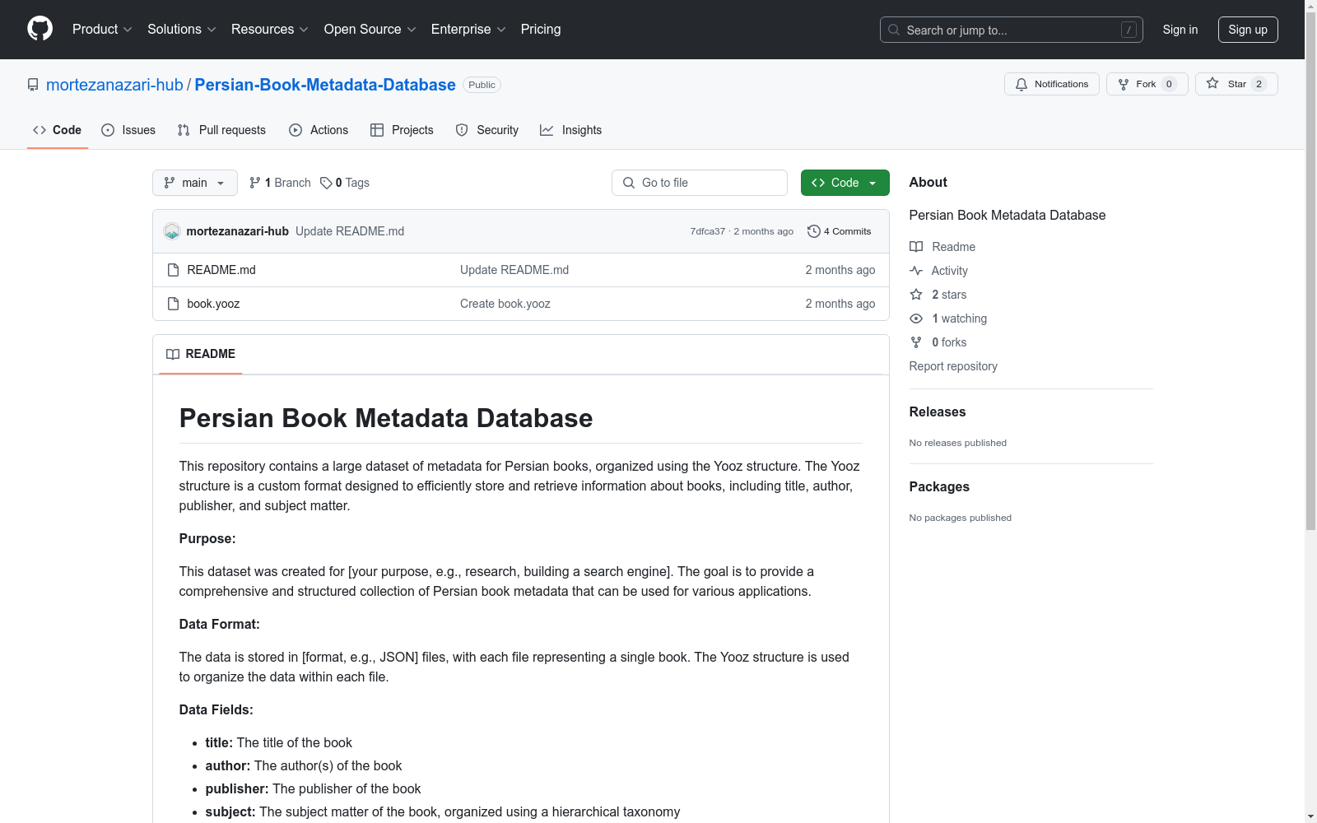Click the Report repository link
Viewport: 1317px width, 823px height.
point(953,366)
